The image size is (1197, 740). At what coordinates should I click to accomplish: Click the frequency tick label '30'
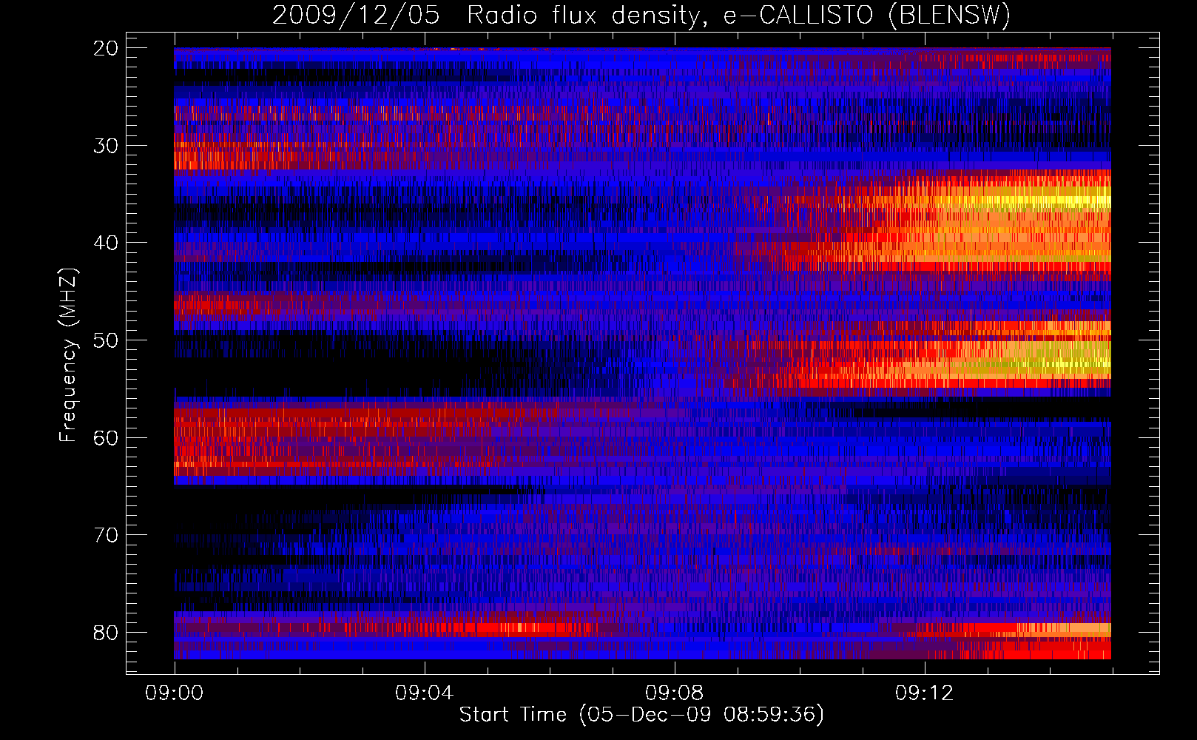tap(107, 146)
